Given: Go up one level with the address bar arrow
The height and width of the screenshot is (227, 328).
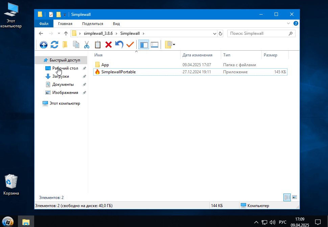Looking at the screenshot, I should click(66, 33).
